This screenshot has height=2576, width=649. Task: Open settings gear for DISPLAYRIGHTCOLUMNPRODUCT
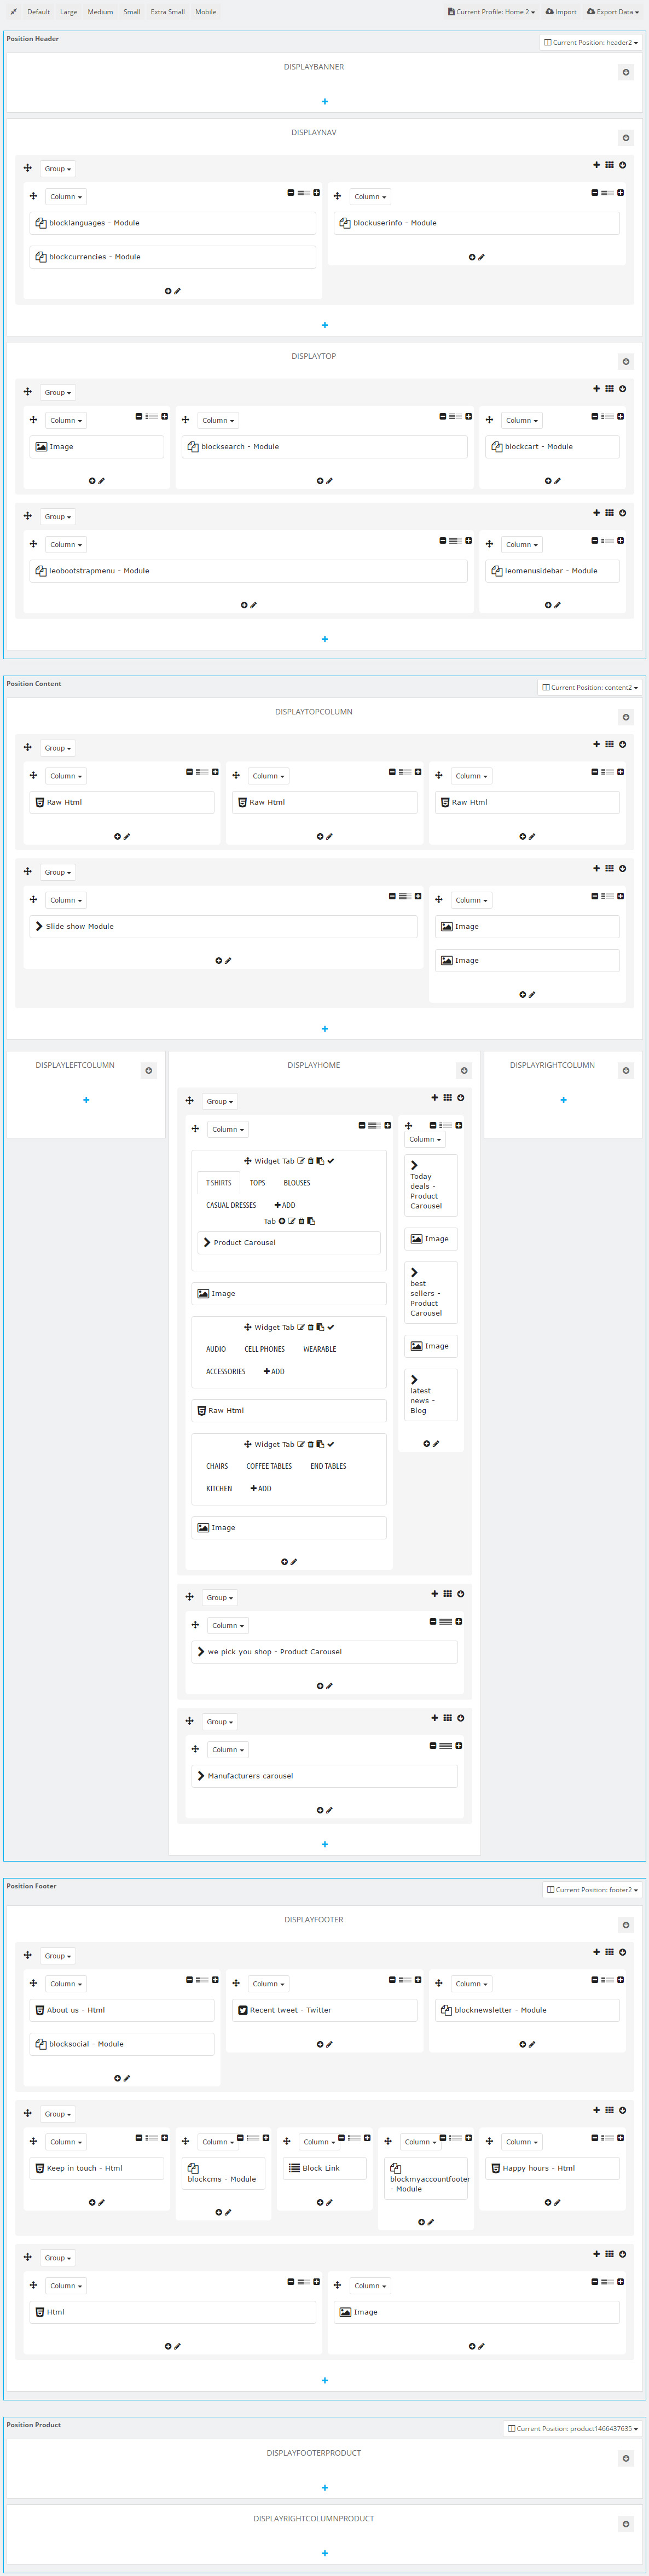coord(626,2524)
